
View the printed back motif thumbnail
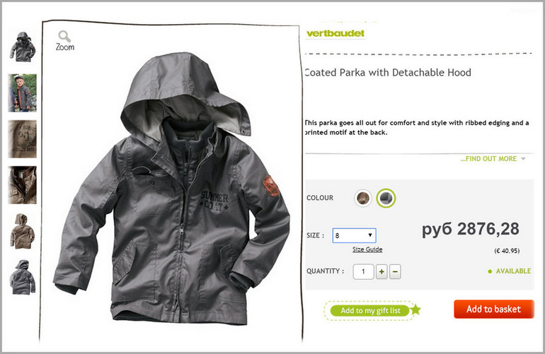coord(22,139)
